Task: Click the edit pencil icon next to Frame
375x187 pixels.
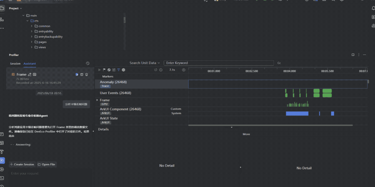Action: pos(30,75)
